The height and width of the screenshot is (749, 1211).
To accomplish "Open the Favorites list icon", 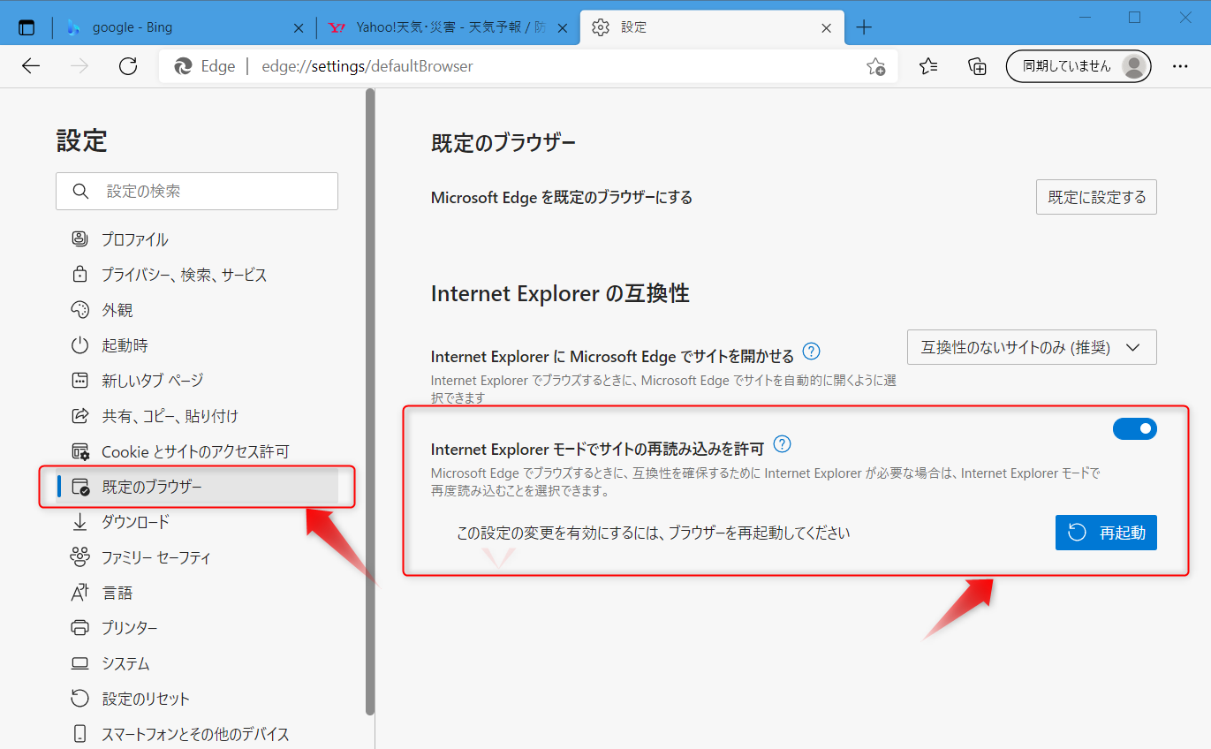I will click(x=928, y=66).
